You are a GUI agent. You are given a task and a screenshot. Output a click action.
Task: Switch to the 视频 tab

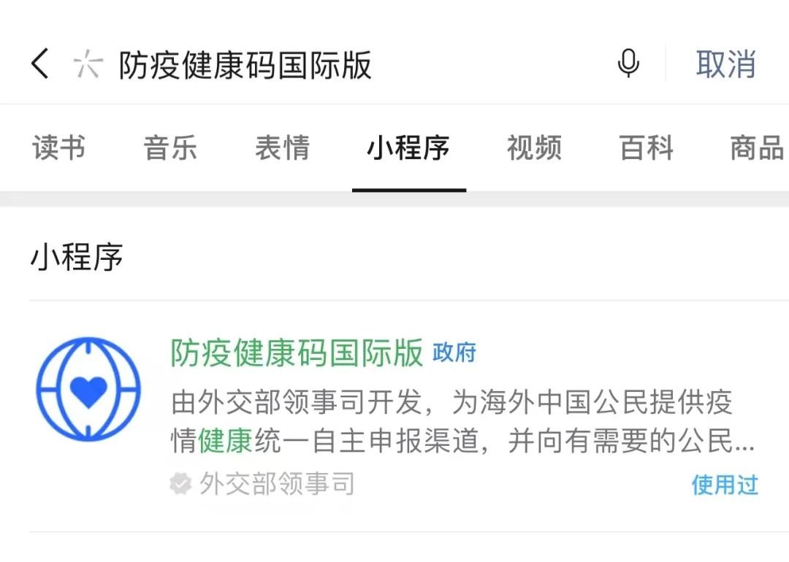pos(534,147)
